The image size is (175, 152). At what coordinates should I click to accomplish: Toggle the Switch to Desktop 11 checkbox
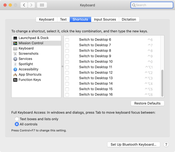tap(67, 67)
